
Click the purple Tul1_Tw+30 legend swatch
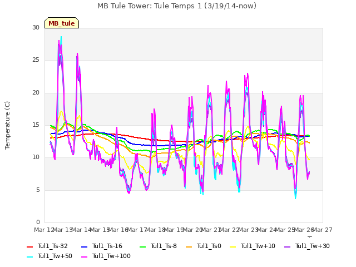pyautogui.click(x=287, y=246)
